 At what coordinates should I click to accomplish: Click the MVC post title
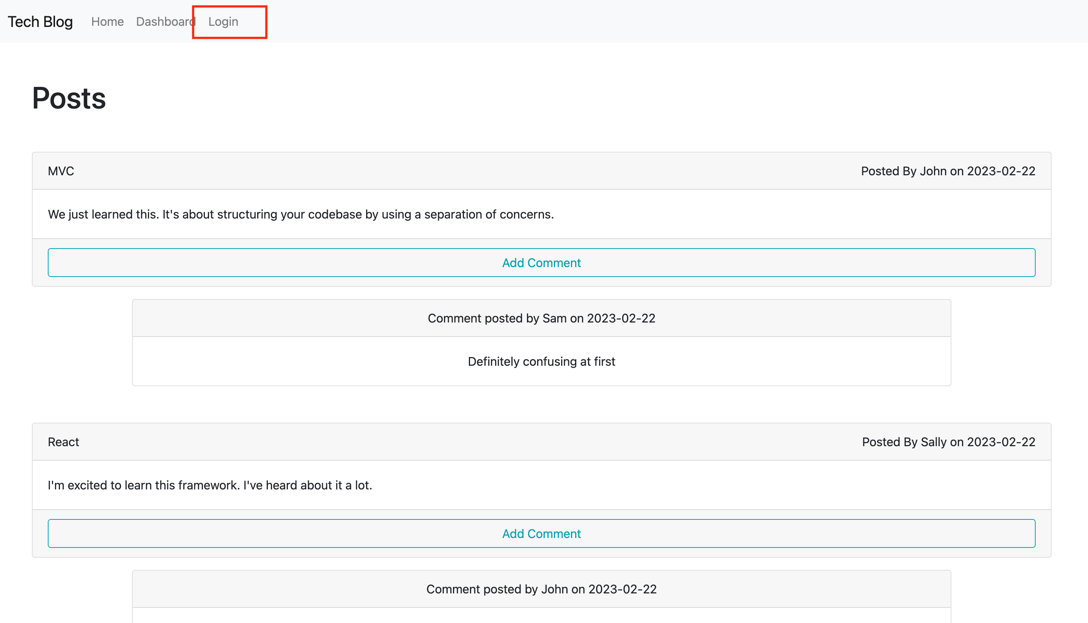[x=61, y=171]
